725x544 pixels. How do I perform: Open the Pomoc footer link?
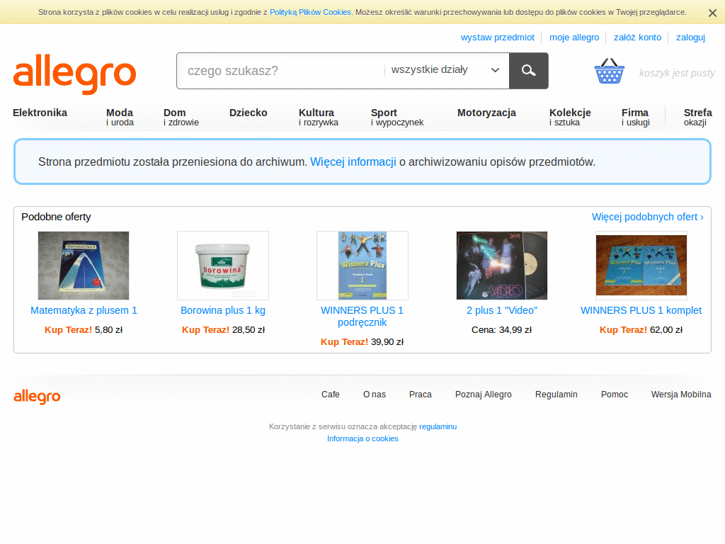[614, 395]
